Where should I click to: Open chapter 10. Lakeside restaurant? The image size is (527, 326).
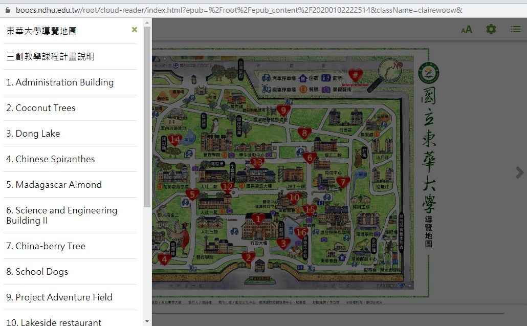54,322
